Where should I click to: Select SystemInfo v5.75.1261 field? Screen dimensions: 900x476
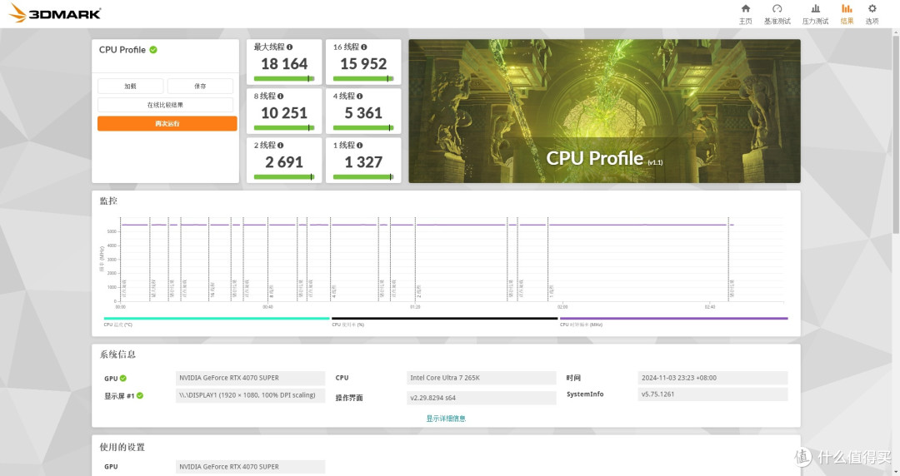pos(712,394)
